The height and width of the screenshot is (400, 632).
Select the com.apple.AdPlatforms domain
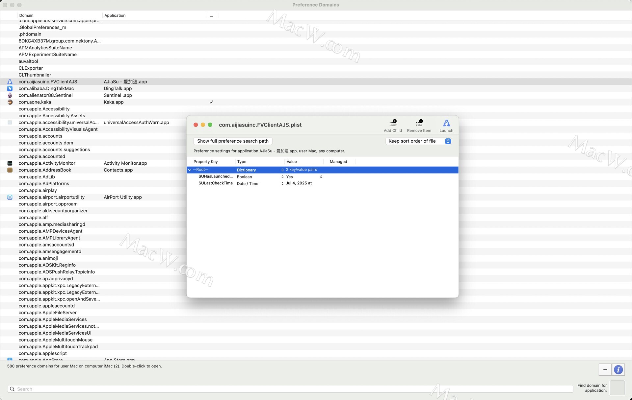tap(44, 184)
